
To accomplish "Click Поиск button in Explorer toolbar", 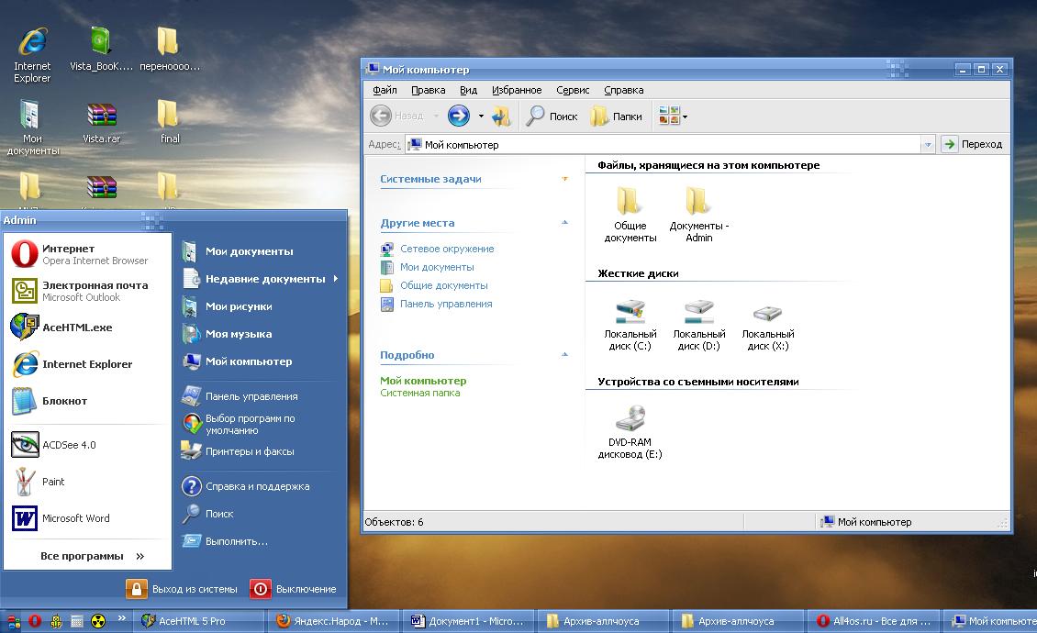I will point(552,117).
